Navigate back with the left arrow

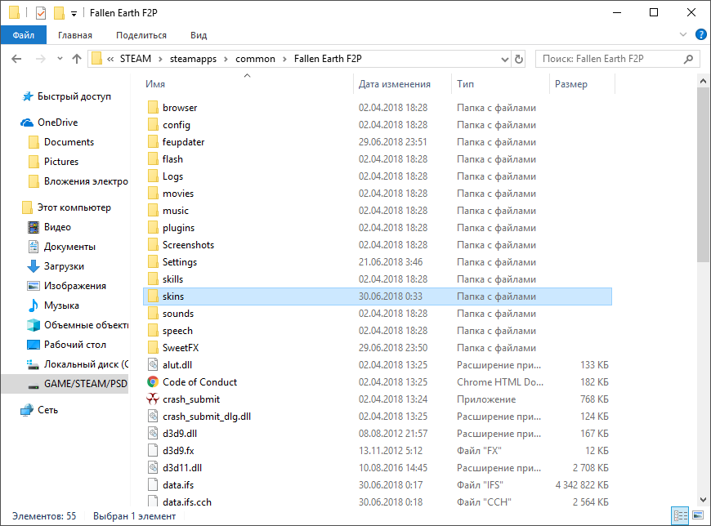16,59
